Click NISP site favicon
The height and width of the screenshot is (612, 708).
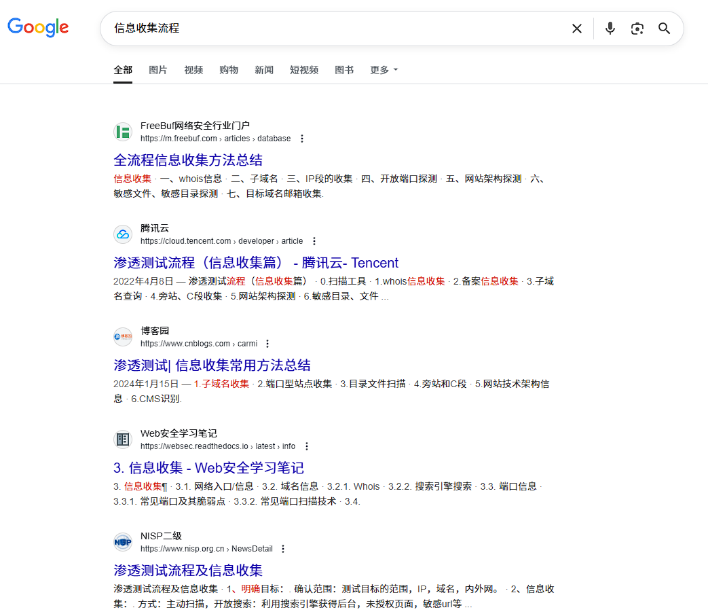point(123,542)
